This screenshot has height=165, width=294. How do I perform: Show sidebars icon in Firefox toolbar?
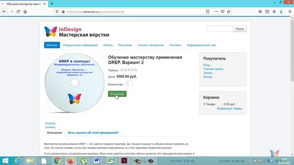click(267, 11)
